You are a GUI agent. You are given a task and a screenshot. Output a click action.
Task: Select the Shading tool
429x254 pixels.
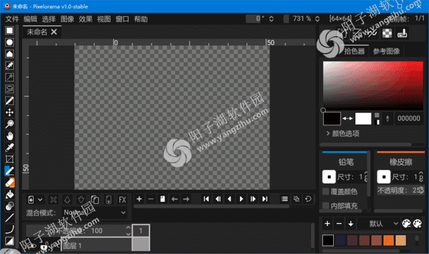(9, 206)
